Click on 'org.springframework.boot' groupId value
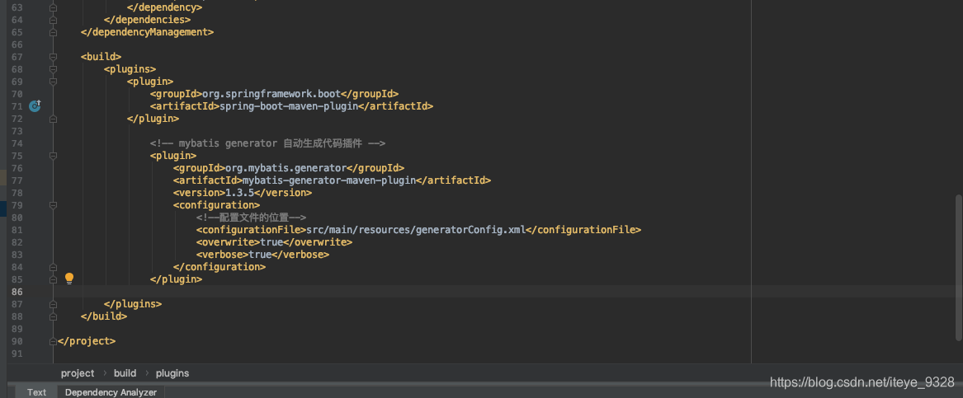 click(271, 94)
